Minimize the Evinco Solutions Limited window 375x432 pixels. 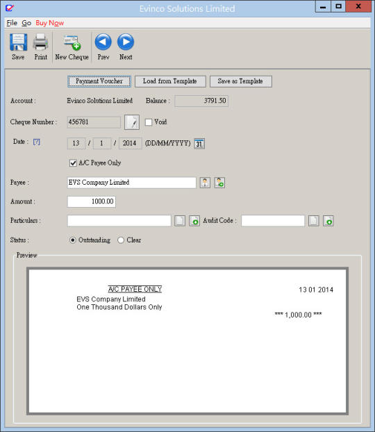click(323, 6)
